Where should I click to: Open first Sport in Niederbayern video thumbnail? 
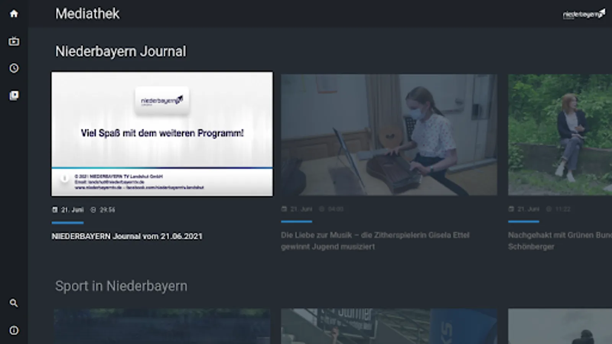162,326
